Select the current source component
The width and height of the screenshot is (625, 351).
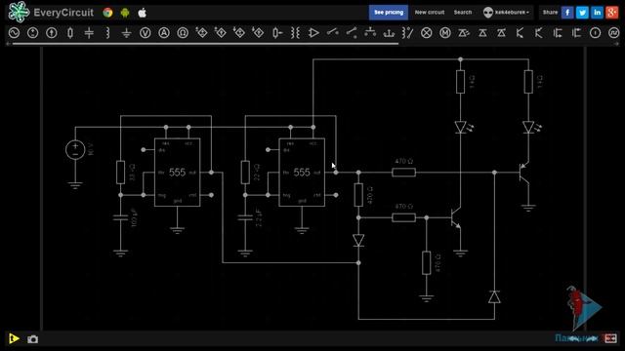click(x=52, y=32)
